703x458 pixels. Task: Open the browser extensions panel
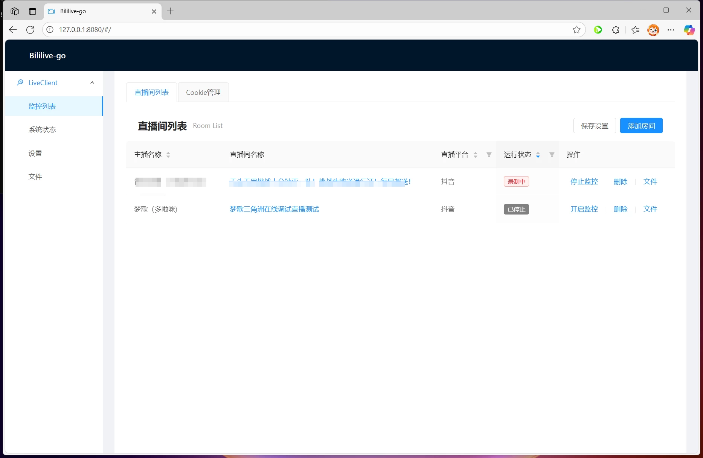[616, 30]
